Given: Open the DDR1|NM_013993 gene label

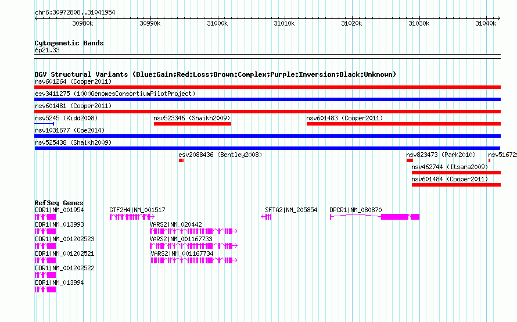Looking at the screenshot, I should [59, 224].
